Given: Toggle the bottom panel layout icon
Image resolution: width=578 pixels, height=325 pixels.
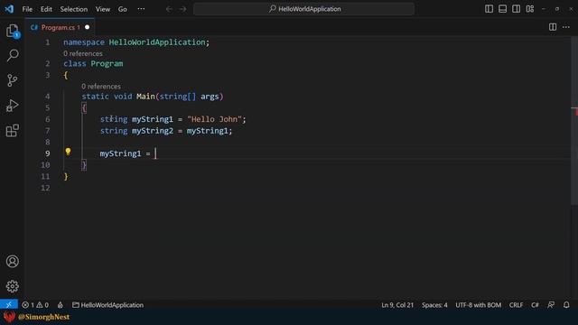Looking at the screenshot, I should click(x=502, y=9).
